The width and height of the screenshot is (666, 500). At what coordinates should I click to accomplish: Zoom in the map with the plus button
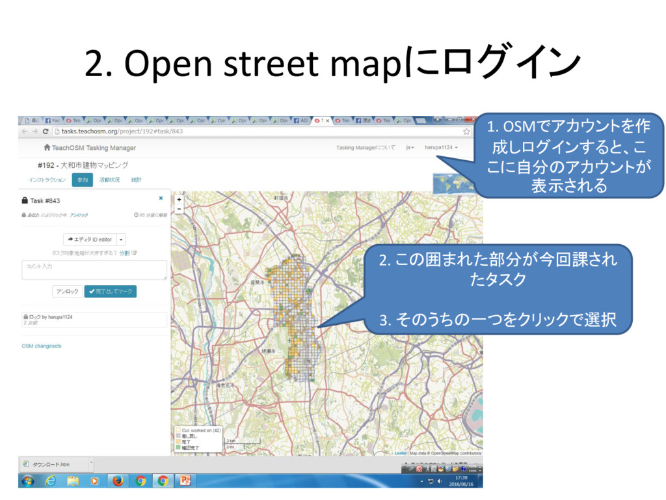[x=180, y=199]
